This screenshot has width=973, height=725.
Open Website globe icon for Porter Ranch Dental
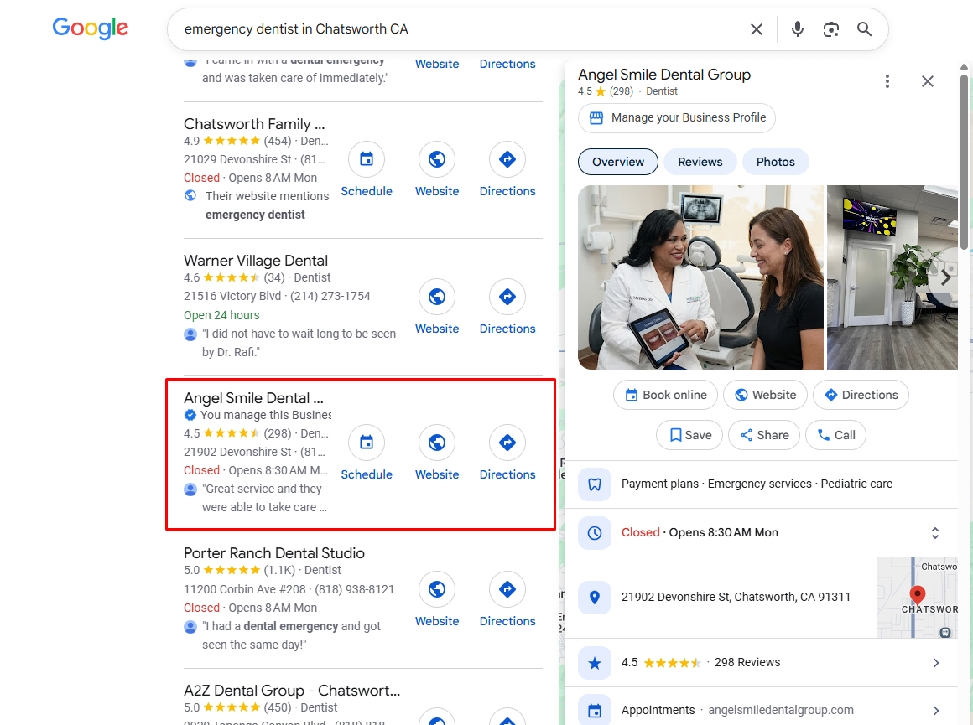[x=437, y=589]
